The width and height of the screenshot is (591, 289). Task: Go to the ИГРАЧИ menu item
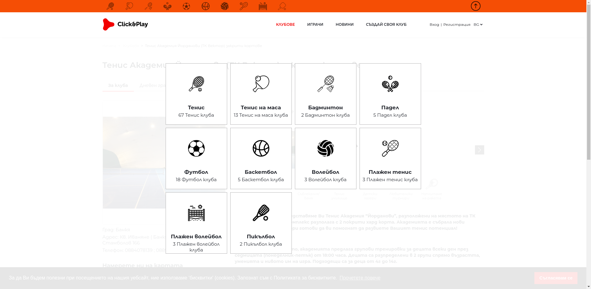(315, 25)
